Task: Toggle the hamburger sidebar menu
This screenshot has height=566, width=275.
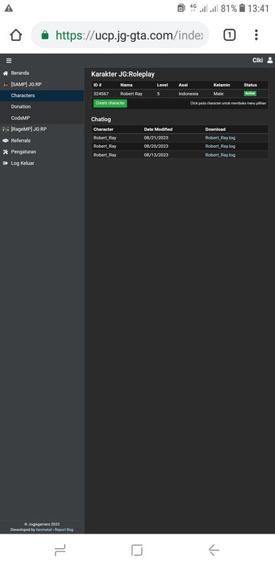Action: (x=8, y=61)
